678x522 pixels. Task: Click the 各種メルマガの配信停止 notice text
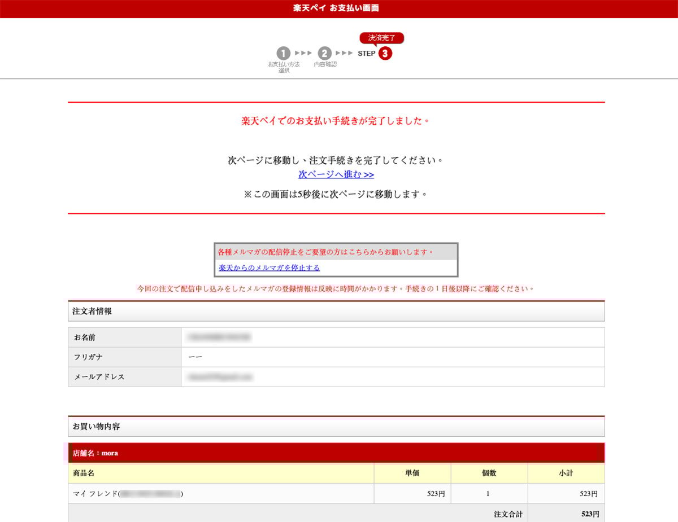coord(326,252)
